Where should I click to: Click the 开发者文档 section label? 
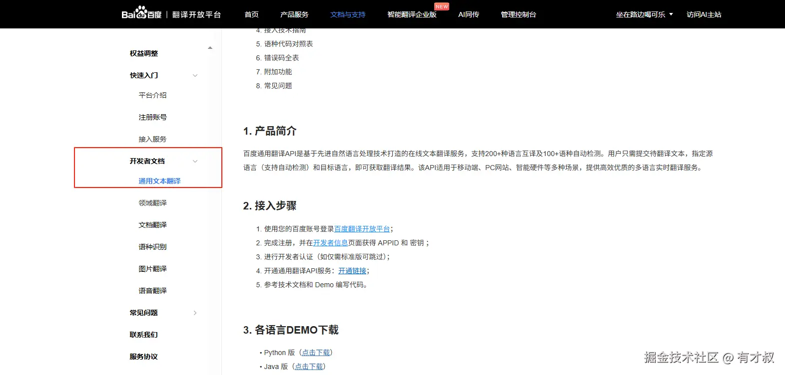coord(147,161)
